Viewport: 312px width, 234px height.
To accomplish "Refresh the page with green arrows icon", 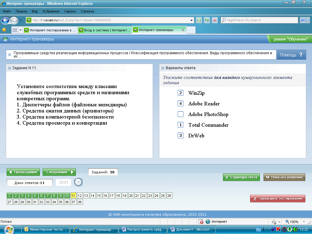I will (x=207, y=20).
